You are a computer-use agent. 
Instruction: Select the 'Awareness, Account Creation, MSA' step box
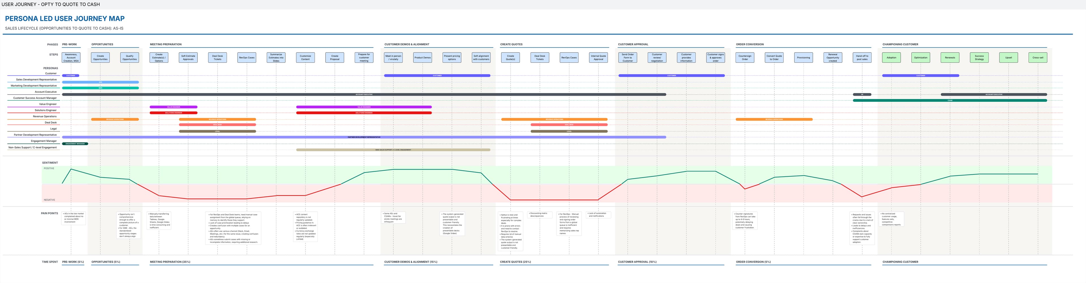coord(71,58)
